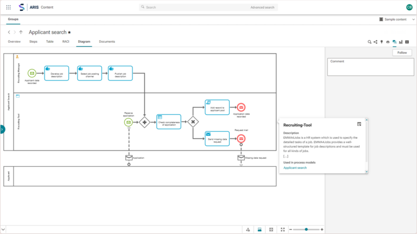417x234 pixels.
Task: Switch to the RACI tab
Action: [66, 42]
